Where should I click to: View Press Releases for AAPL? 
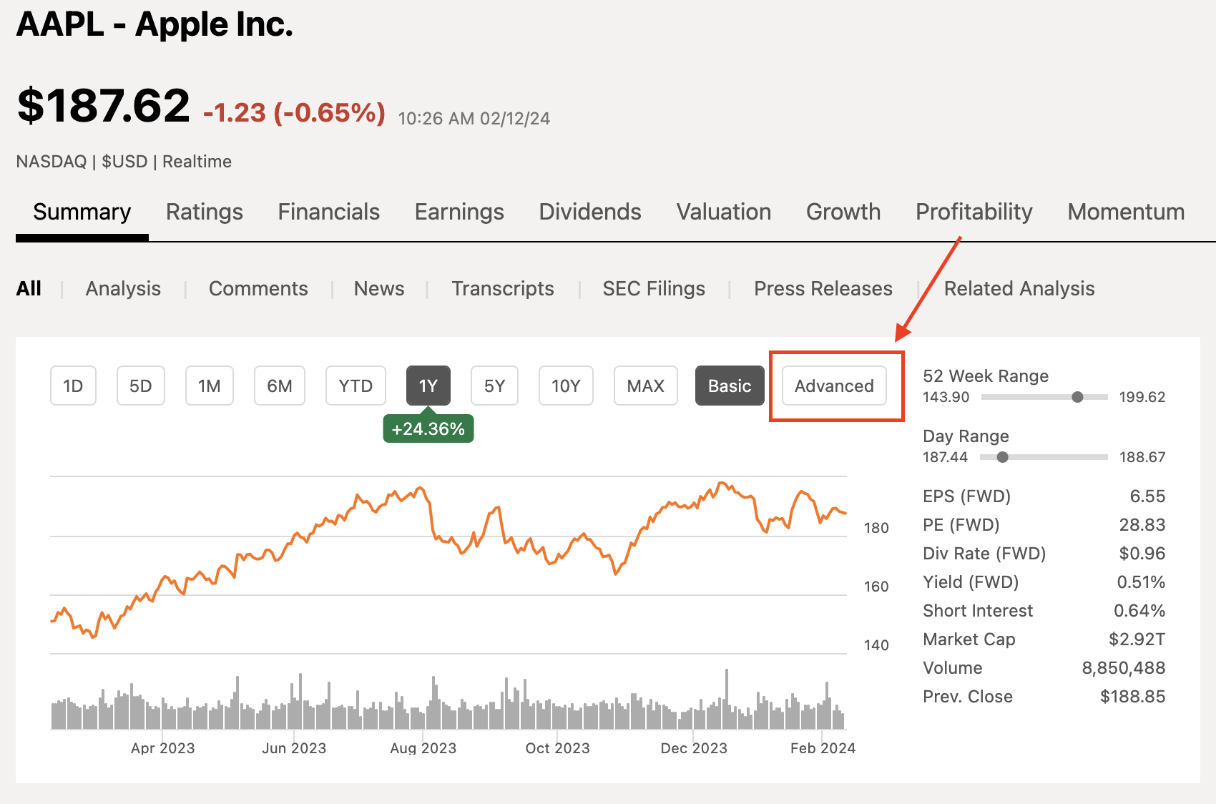click(x=822, y=288)
